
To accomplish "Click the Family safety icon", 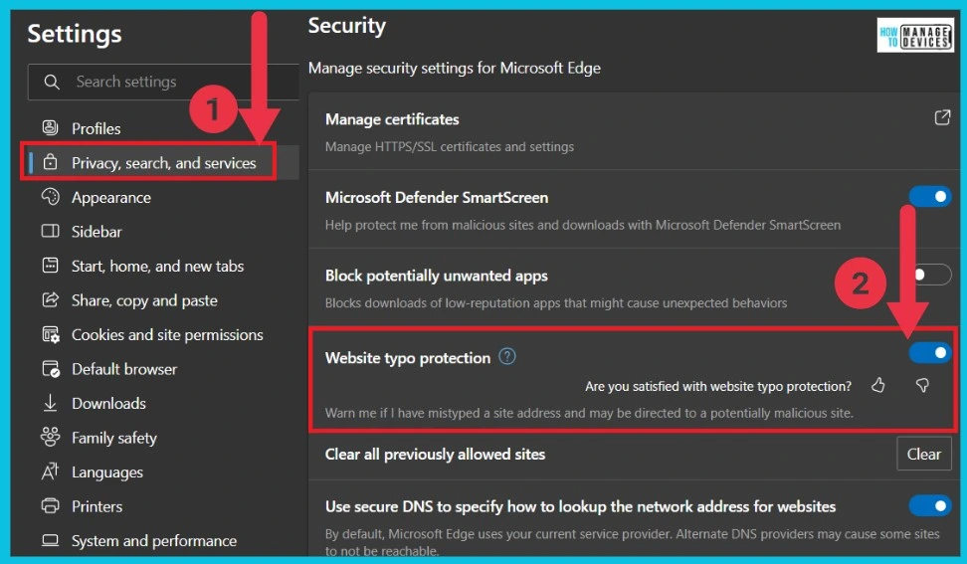I will click(x=50, y=437).
